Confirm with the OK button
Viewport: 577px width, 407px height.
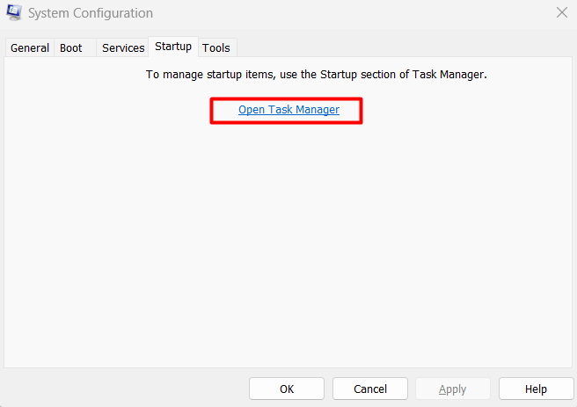287,389
